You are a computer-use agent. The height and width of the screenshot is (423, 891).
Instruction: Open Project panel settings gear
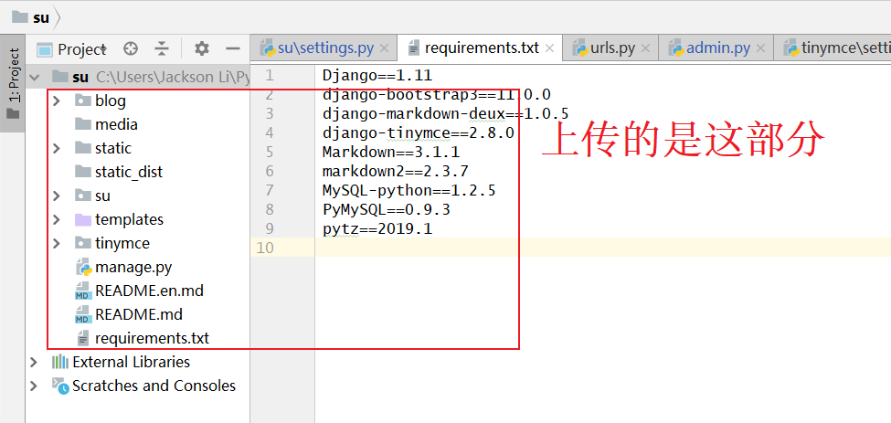(x=201, y=48)
